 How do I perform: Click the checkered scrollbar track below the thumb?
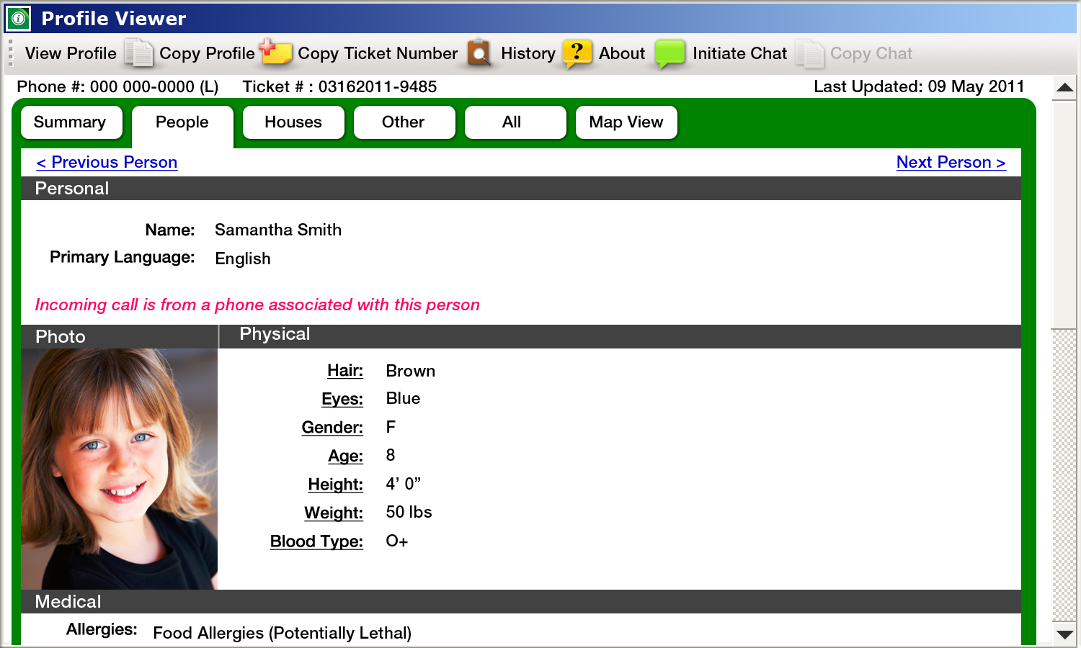tap(1064, 475)
